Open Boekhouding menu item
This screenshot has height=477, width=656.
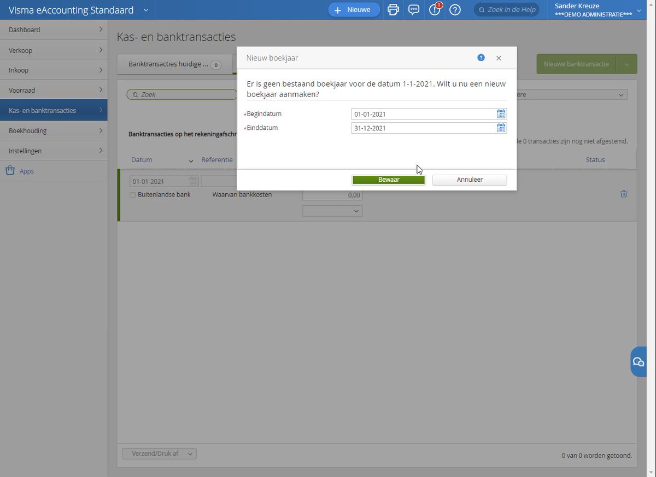[x=54, y=130]
